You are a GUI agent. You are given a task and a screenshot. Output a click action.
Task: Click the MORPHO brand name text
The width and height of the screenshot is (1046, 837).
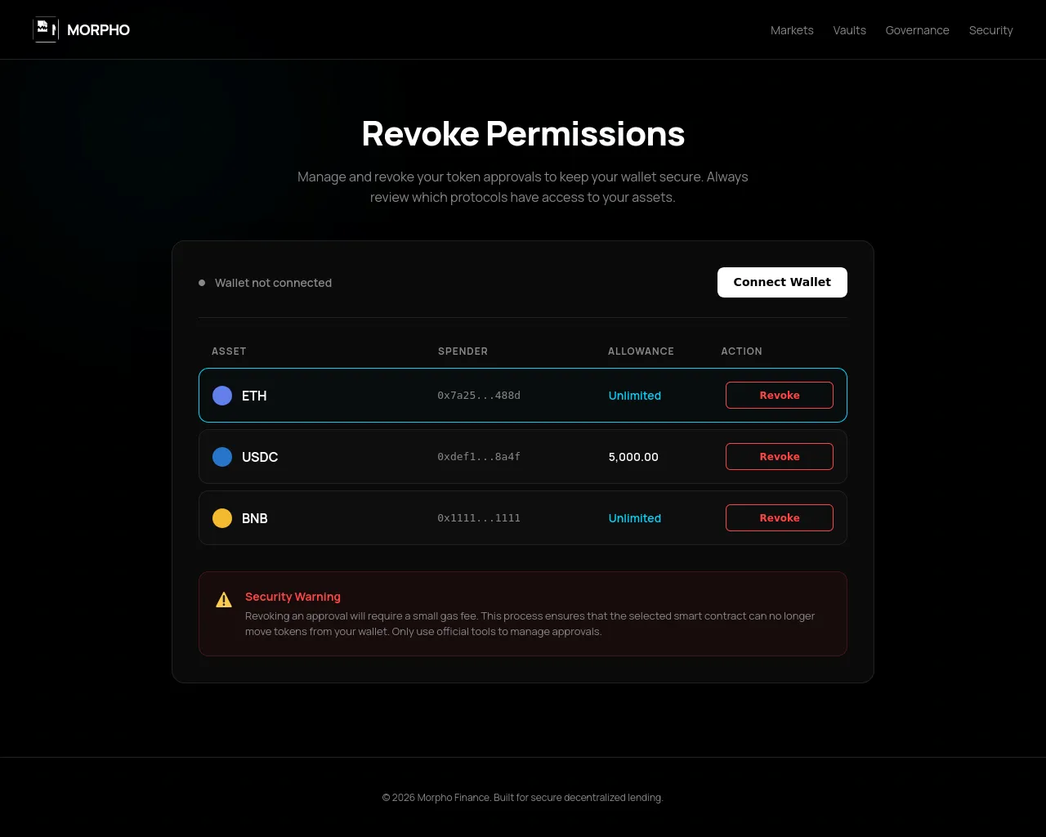(x=98, y=30)
